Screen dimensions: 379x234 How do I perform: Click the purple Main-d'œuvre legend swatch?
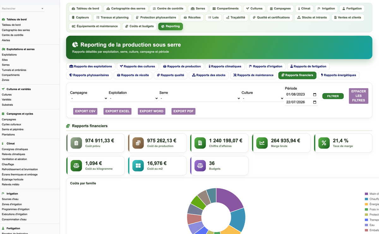point(366,194)
